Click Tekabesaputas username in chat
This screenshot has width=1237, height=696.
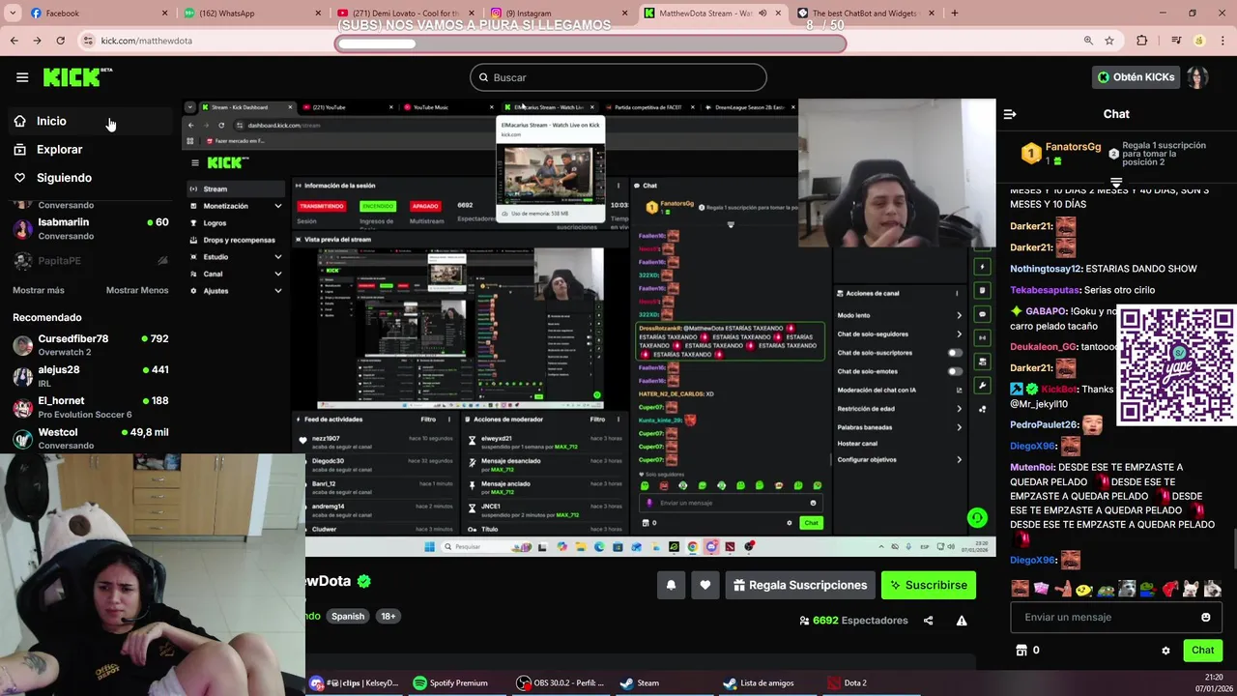(1045, 290)
